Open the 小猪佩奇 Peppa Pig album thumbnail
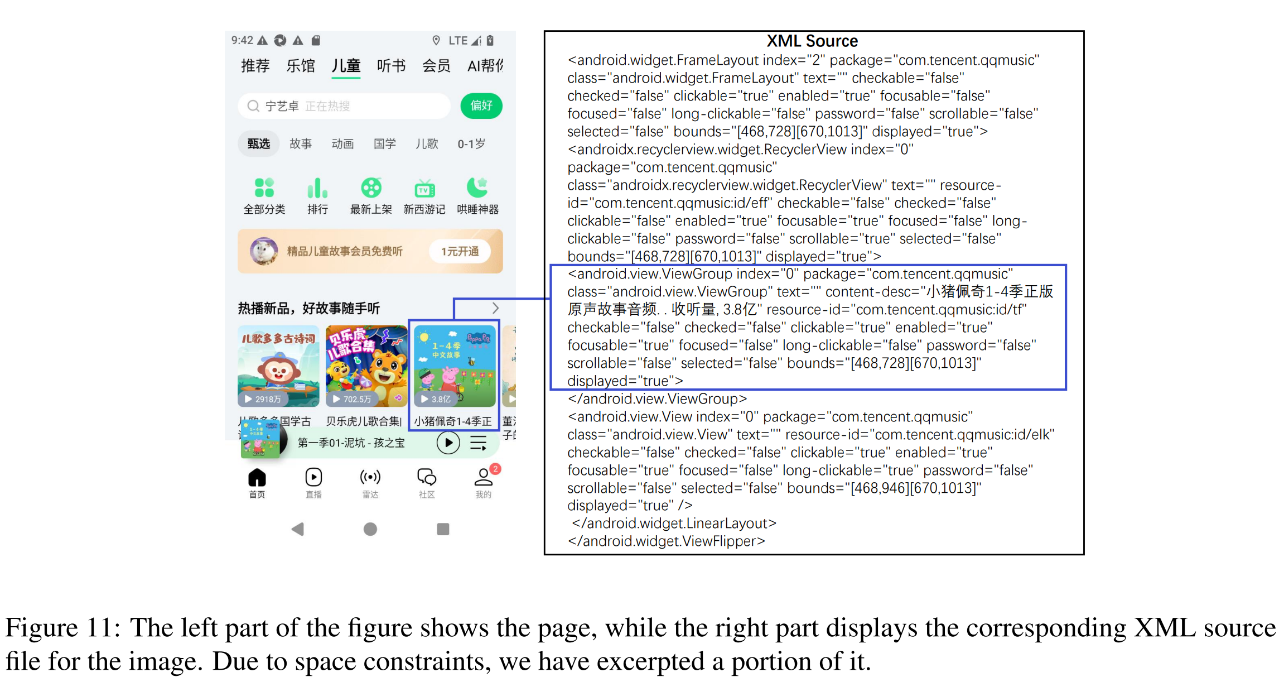 (455, 366)
